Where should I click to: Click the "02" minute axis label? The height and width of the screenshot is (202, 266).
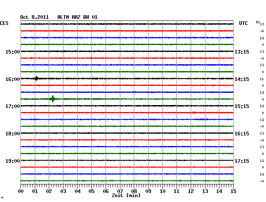pos(49,191)
